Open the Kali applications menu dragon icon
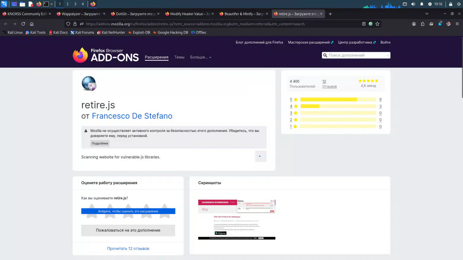The image size is (463, 260). (4, 4)
